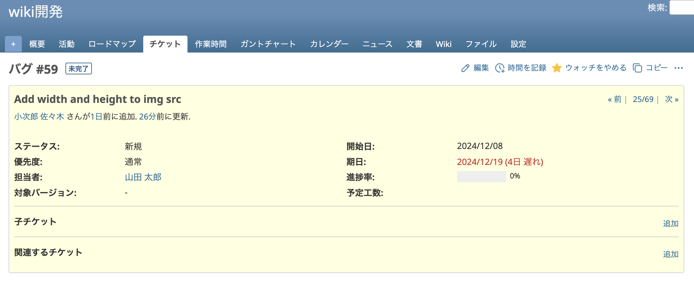The image size is (694, 282).
Task: Click the start date 2024/12/08
Action: (x=480, y=146)
